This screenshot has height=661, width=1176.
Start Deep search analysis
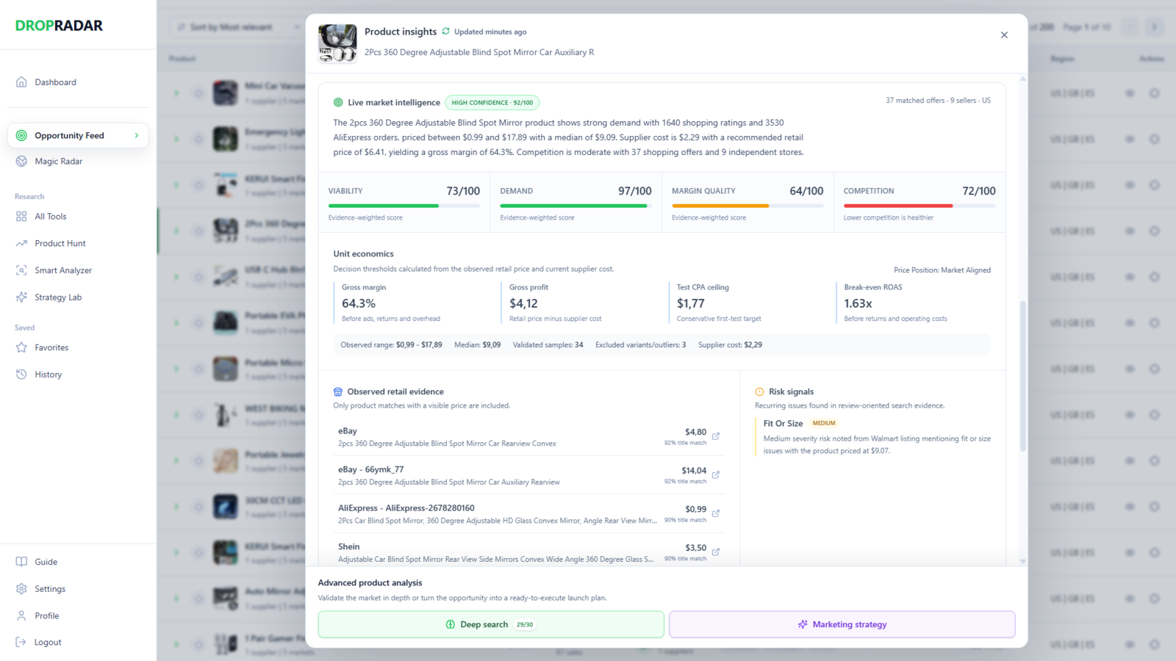coord(491,625)
